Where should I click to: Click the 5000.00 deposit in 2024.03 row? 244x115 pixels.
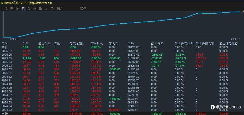point(114,110)
